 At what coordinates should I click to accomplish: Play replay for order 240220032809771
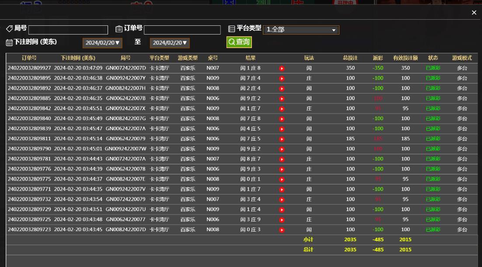(282, 190)
